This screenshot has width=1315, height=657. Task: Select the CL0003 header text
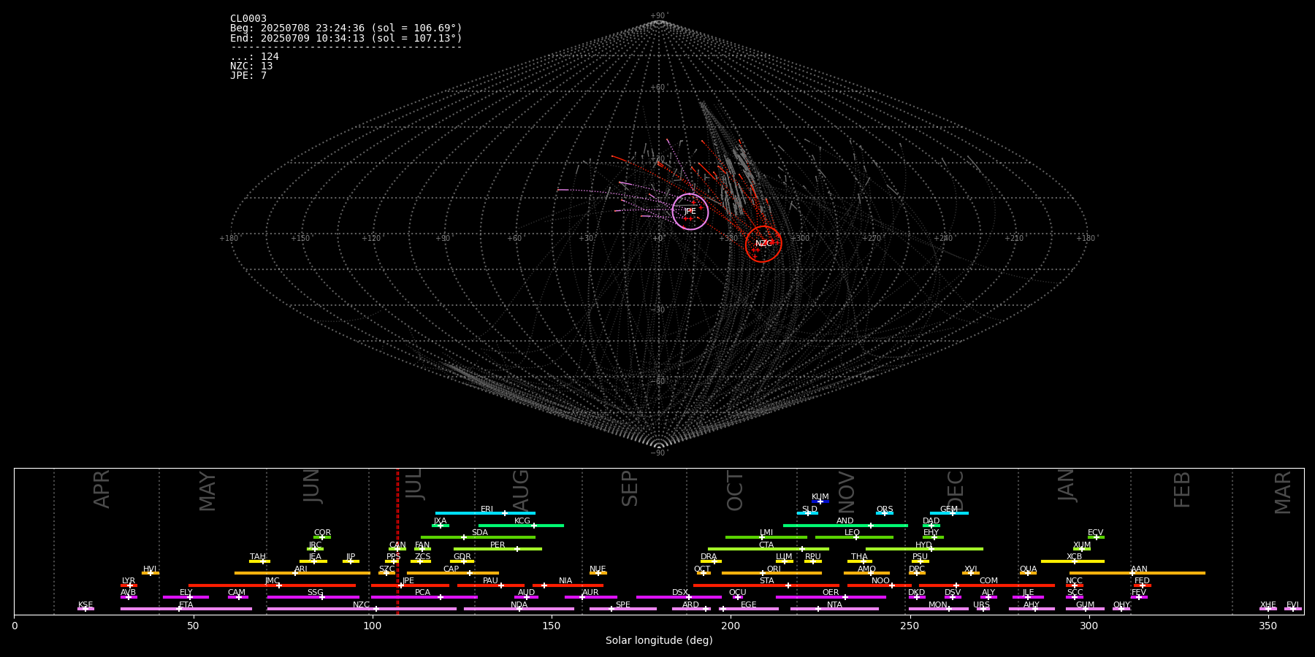click(248, 19)
